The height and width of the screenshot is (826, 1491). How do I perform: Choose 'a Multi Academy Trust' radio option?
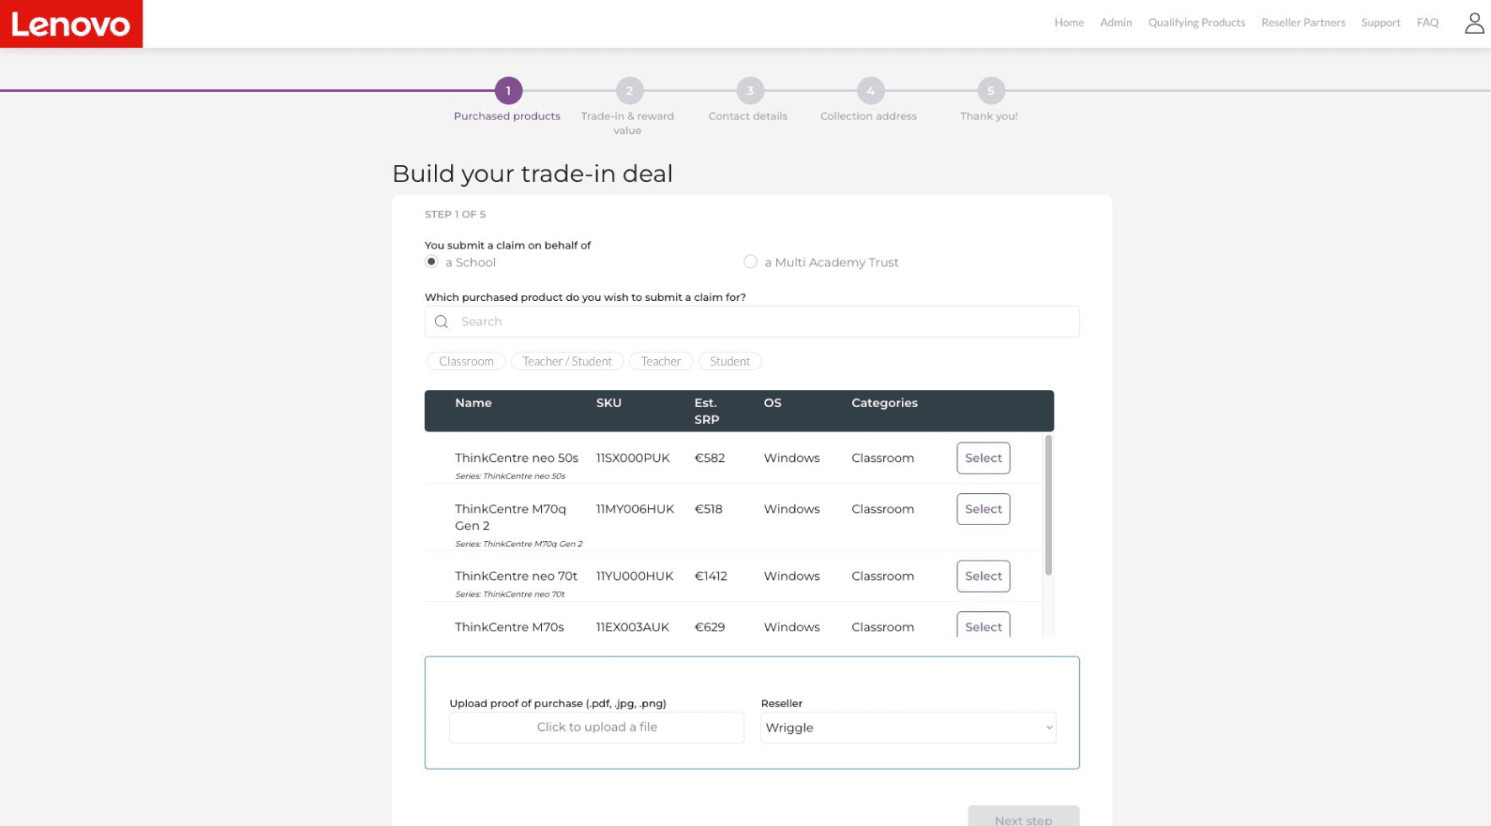click(750, 262)
